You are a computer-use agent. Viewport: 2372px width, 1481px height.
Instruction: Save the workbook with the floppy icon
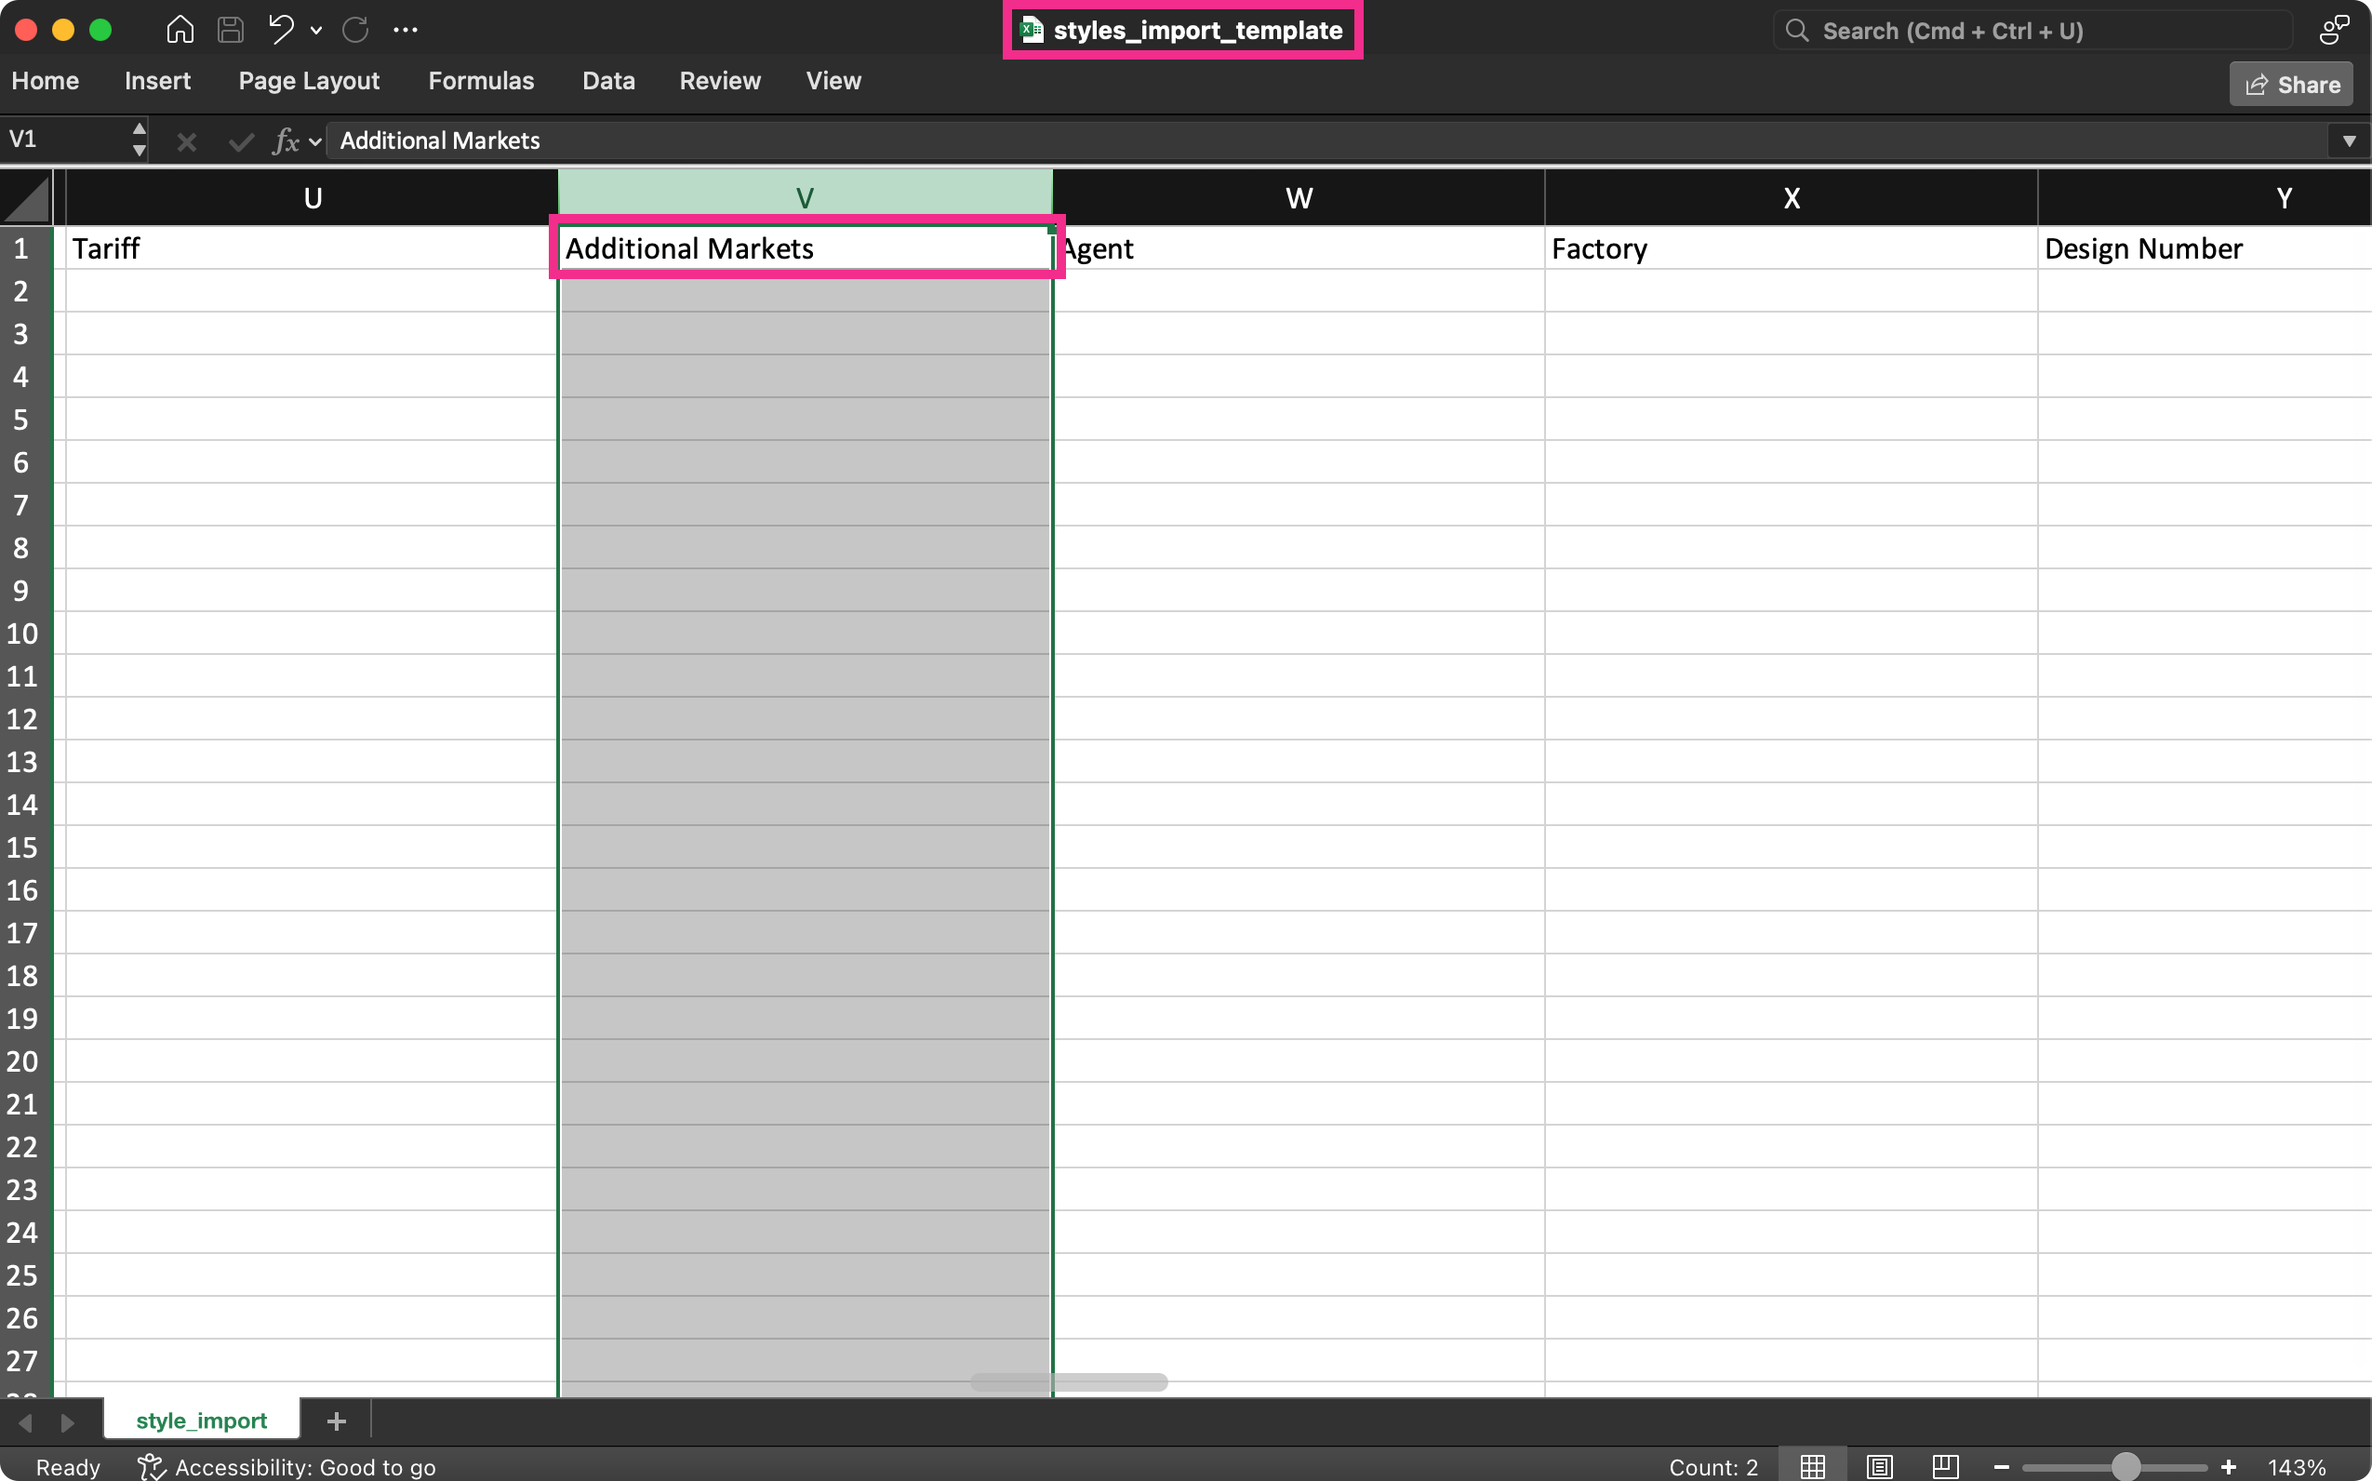point(230,30)
